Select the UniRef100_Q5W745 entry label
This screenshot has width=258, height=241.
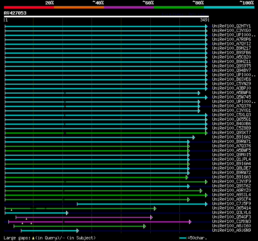pos(231,97)
